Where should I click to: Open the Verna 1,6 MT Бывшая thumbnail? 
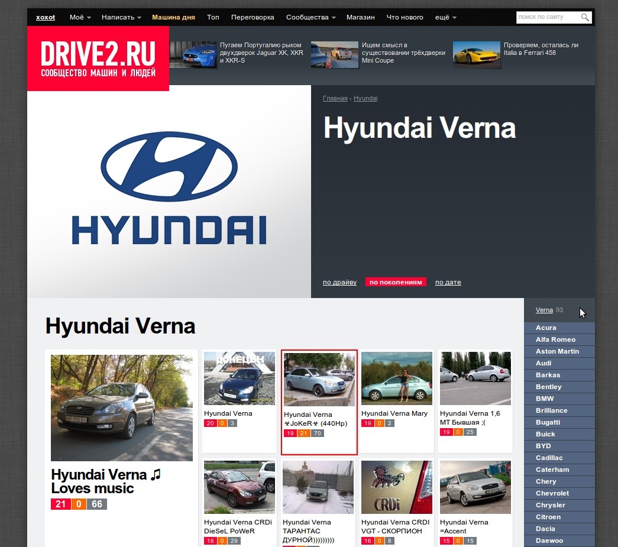point(475,378)
